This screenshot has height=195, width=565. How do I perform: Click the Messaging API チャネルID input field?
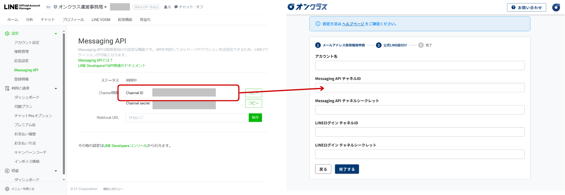coord(419,88)
